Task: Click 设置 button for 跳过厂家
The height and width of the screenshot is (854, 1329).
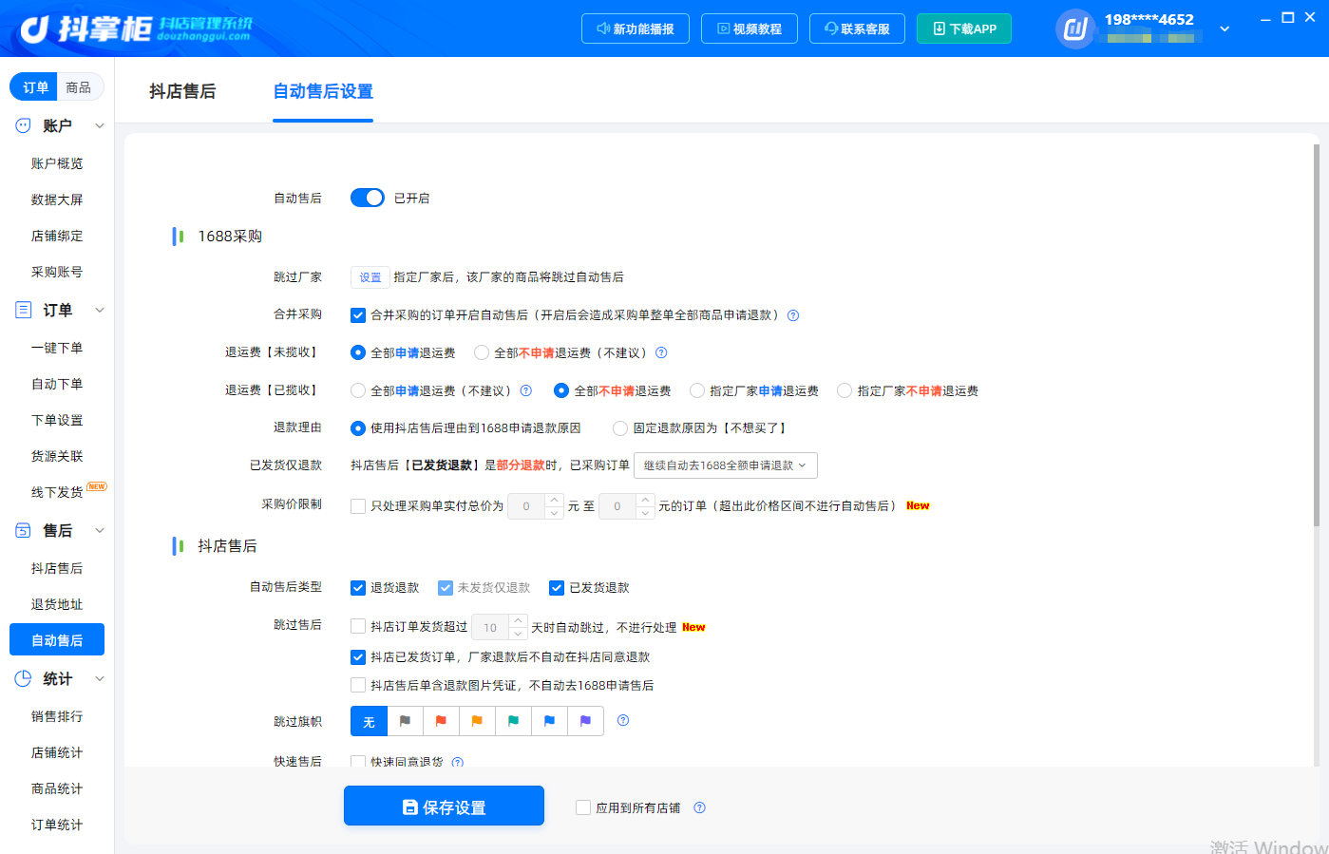Action: click(370, 277)
